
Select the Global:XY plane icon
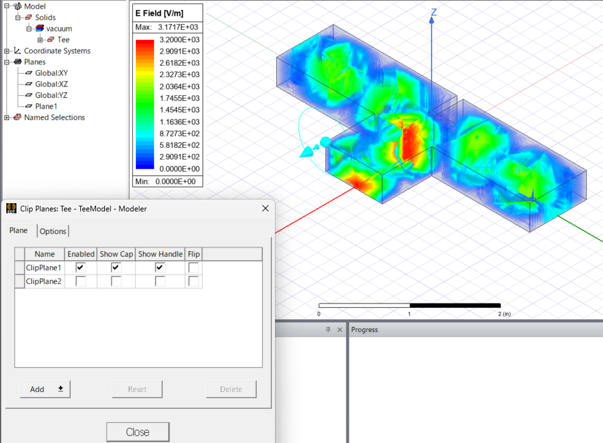pos(28,73)
